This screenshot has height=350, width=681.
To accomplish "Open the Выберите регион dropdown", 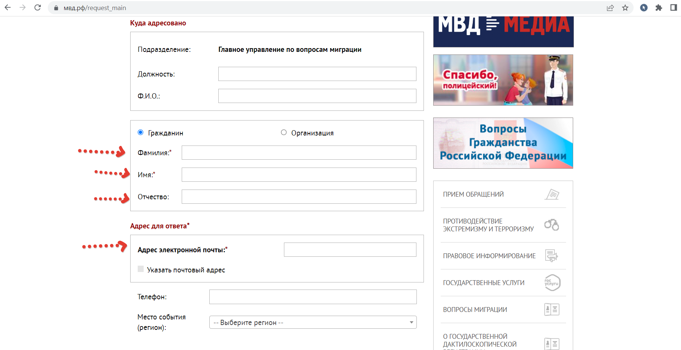I will click(313, 322).
